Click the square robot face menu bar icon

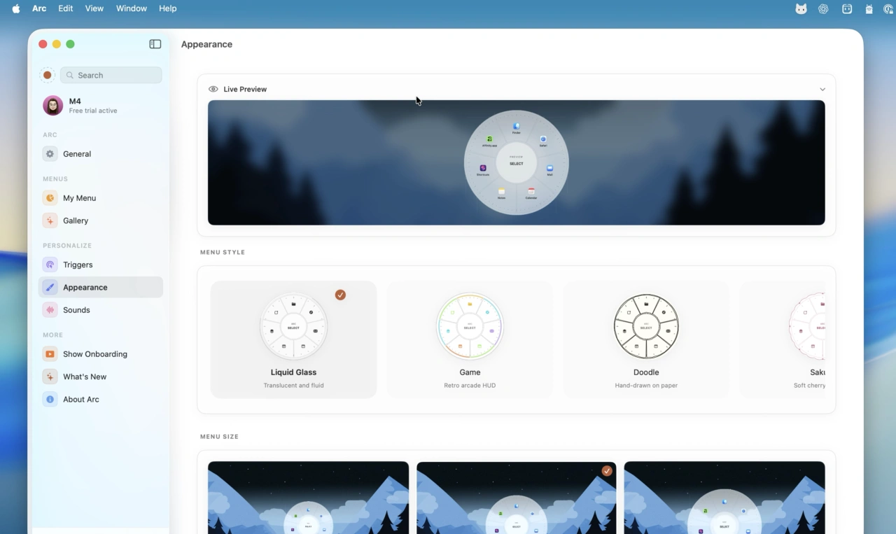coord(847,8)
